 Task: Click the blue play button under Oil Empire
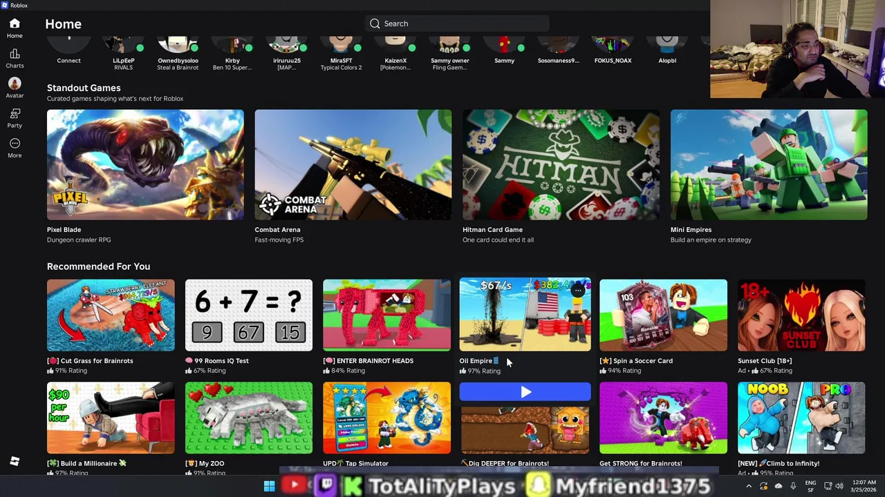coord(525,392)
